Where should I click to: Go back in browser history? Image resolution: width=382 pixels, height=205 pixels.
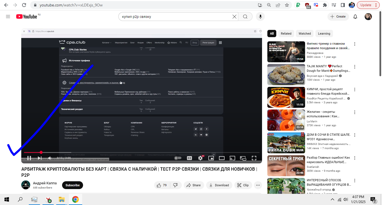(x=6, y=5)
